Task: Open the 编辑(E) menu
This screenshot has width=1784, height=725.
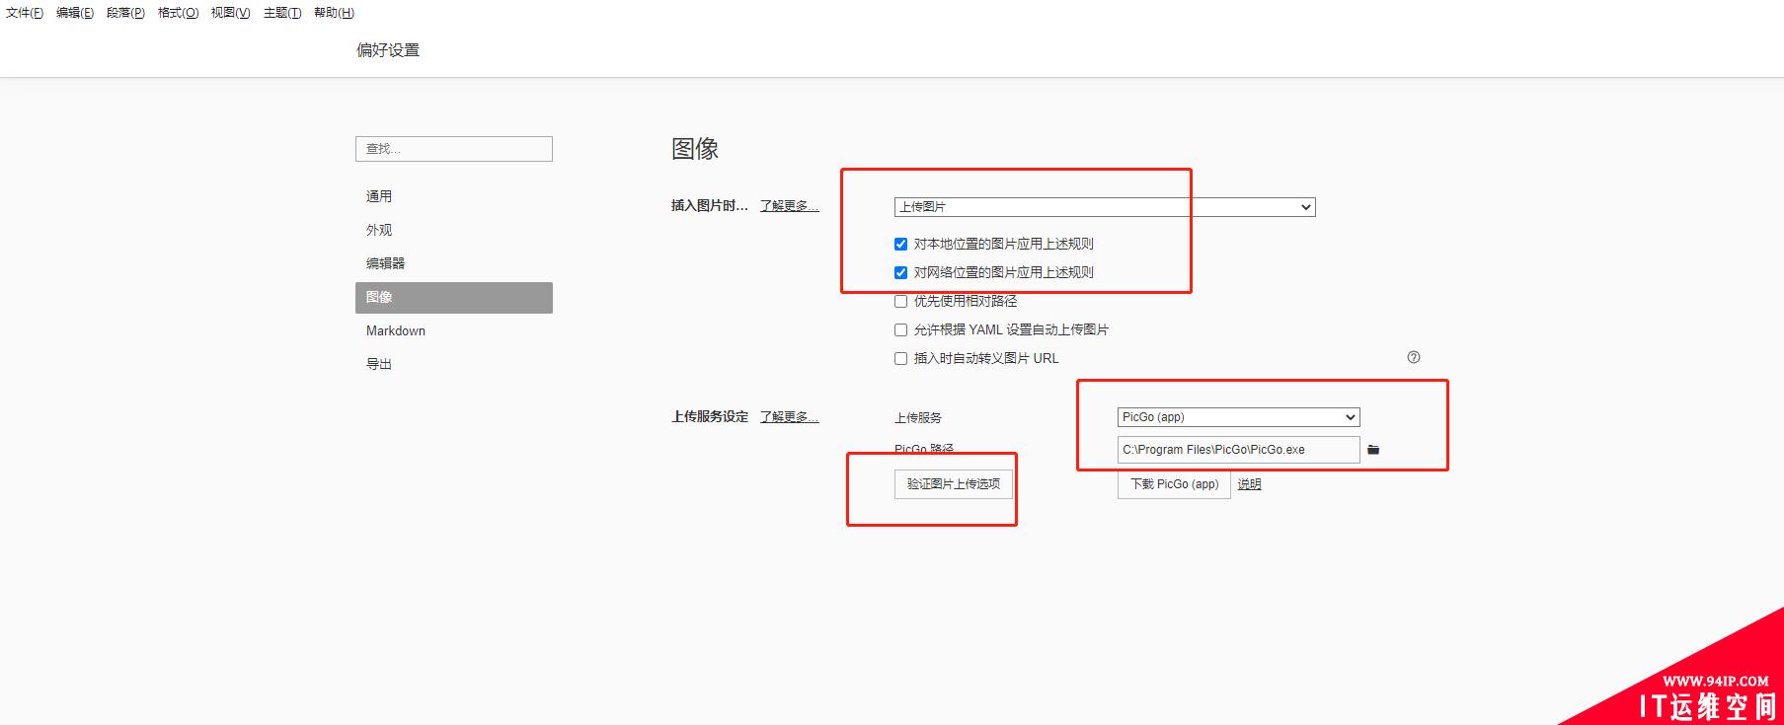Action: click(75, 13)
